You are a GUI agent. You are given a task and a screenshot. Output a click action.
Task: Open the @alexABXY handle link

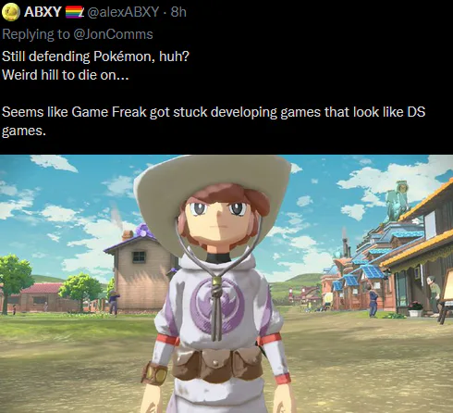click(x=123, y=12)
